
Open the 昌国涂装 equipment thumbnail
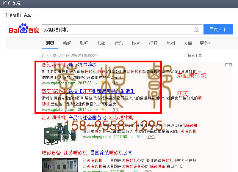point(60,165)
